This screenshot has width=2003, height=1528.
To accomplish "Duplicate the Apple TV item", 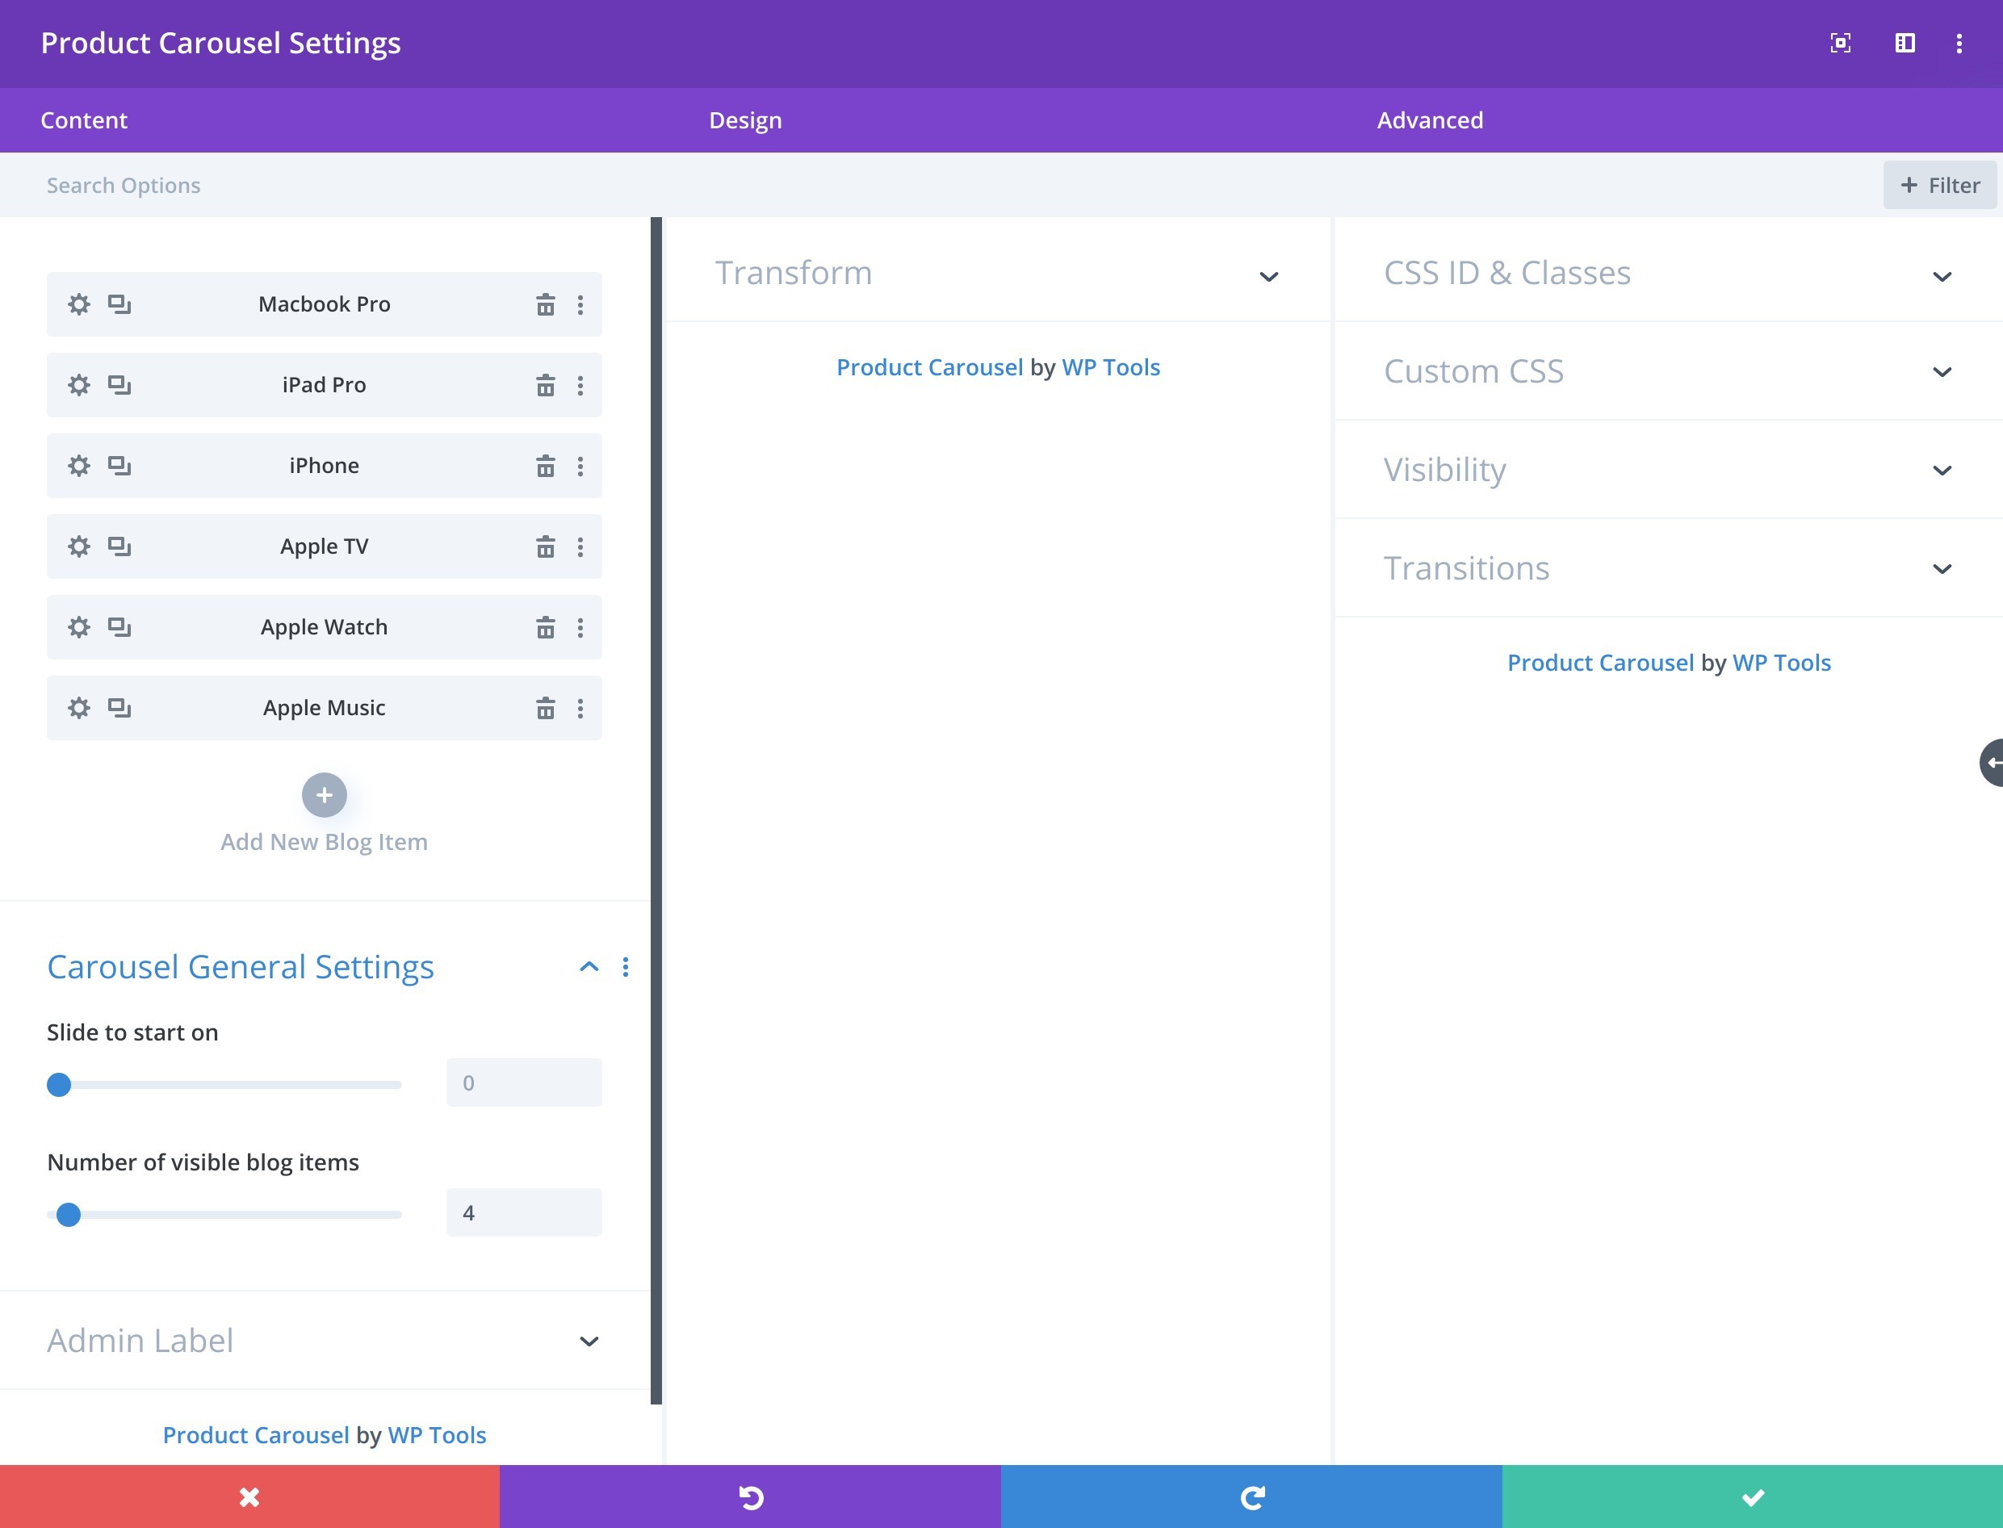I will (119, 546).
